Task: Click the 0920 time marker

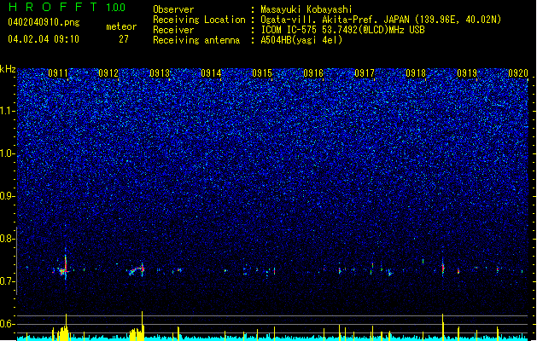Action: (x=518, y=73)
